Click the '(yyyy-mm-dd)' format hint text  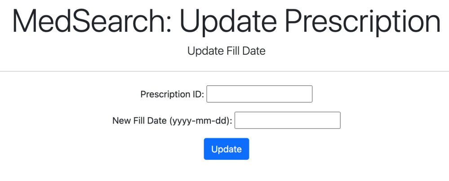point(200,121)
